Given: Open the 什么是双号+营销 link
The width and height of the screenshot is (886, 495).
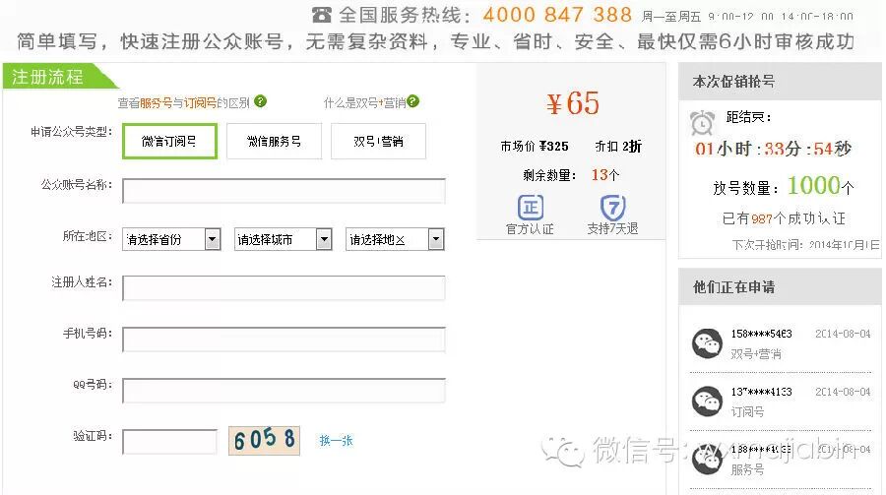Looking at the screenshot, I should [x=364, y=103].
